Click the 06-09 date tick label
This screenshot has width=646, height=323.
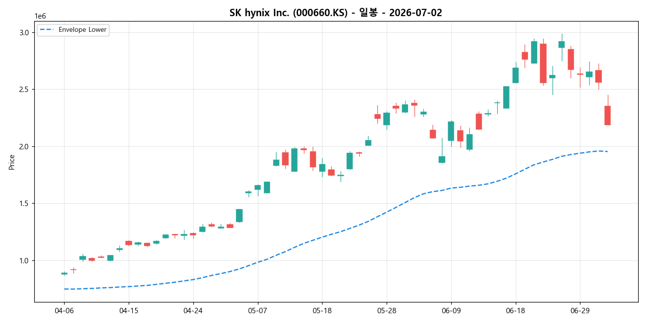pyautogui.click(x=451, y=310)
